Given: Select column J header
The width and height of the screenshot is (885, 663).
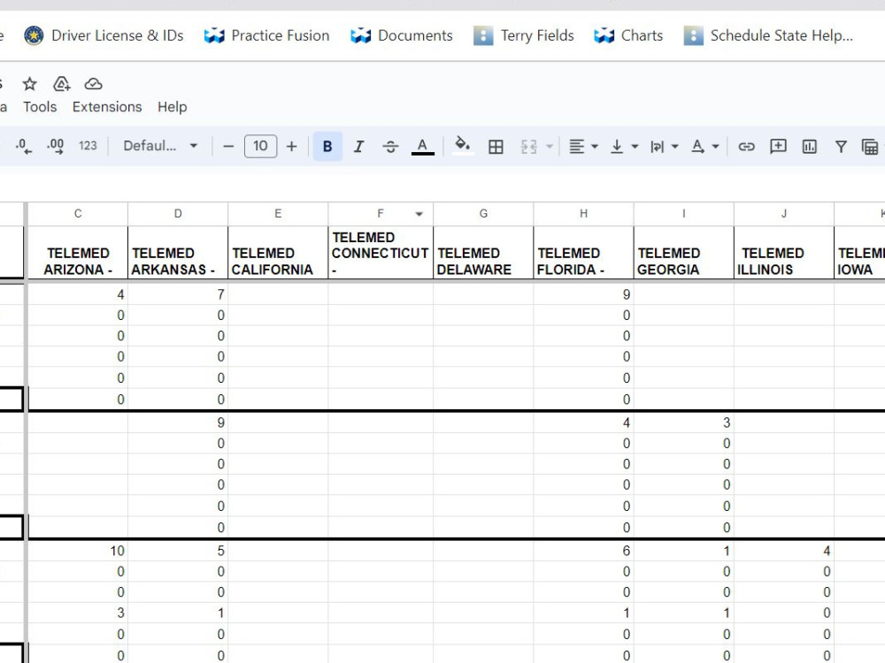Looking at the screenshot, I should tap(784, 214).
